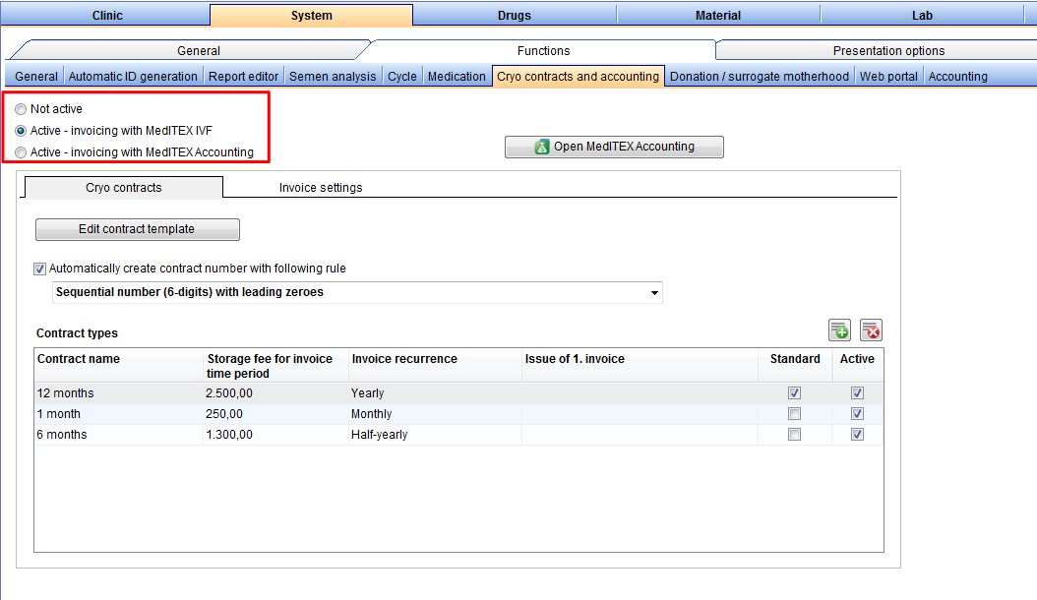
Task: Click the Issue of 1. invoice column header
Action: pos(640,365)
